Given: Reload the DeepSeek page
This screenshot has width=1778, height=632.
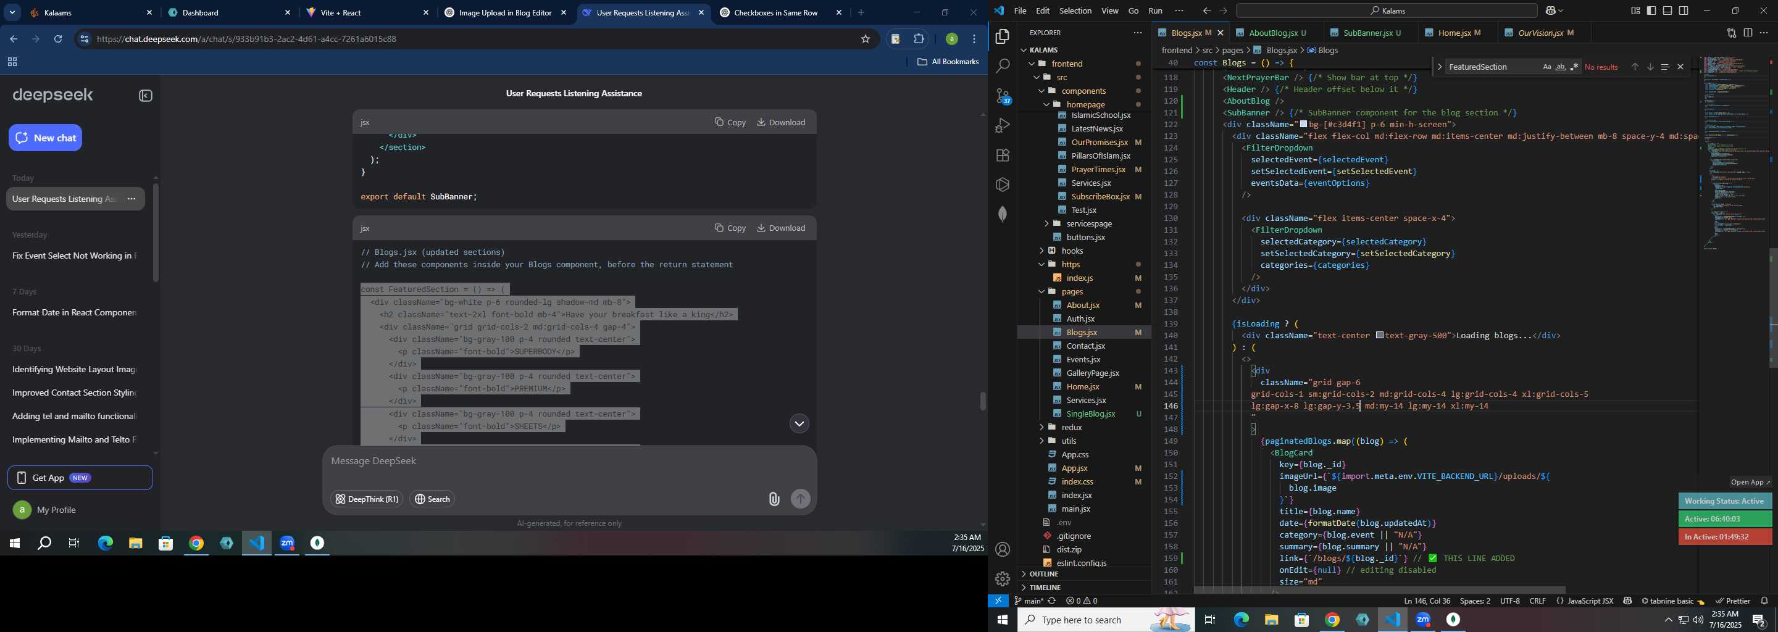Looking at the screenshot, I should pyautogui.click(x=58, y=39).
